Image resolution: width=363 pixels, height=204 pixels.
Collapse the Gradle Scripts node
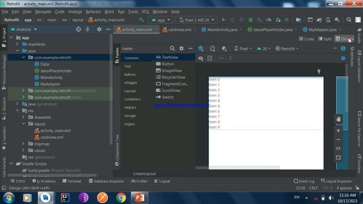(11, 164)
